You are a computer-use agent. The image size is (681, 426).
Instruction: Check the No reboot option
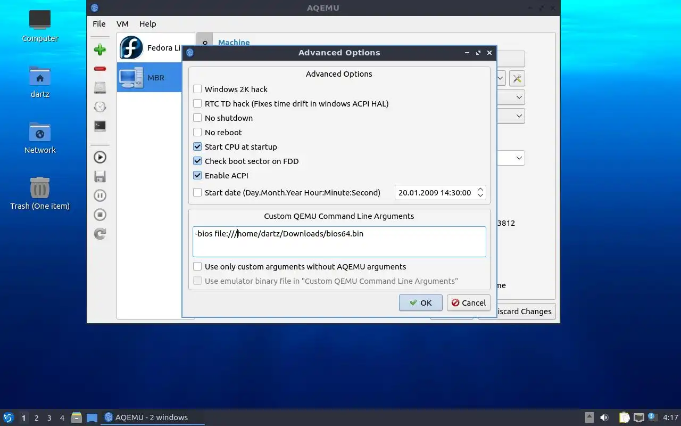197,133
